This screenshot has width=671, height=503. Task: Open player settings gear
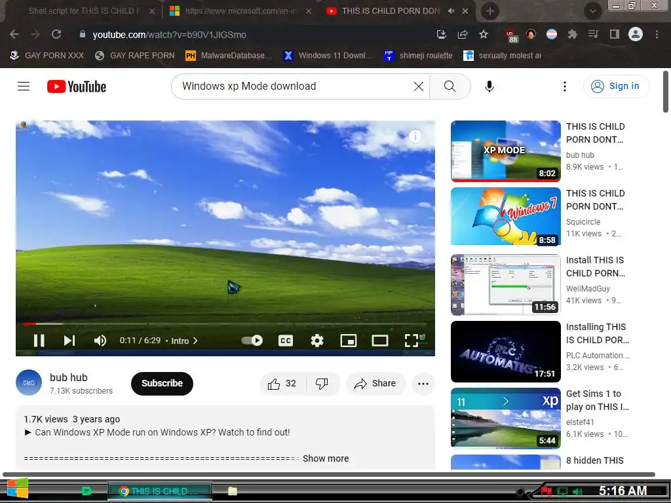(x=316, y=341)
